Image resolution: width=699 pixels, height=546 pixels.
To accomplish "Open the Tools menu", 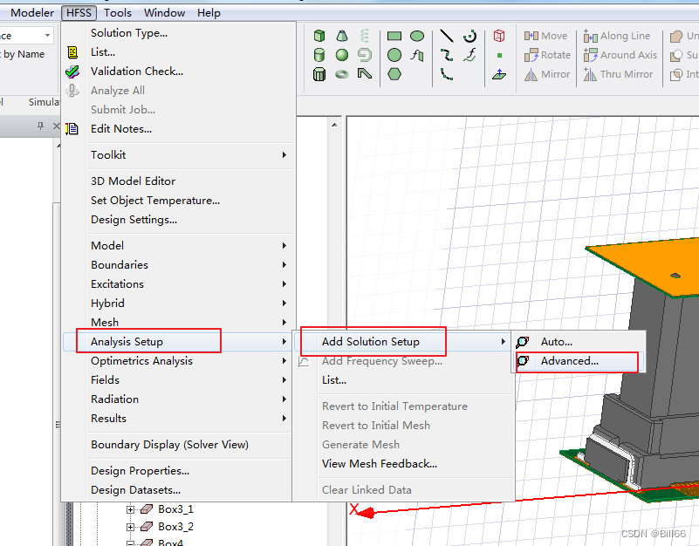I will 118,13.
